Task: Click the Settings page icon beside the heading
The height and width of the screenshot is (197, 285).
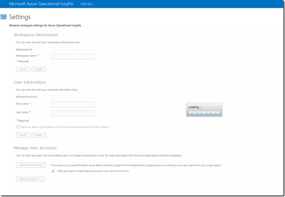Action: coord(4,17)
